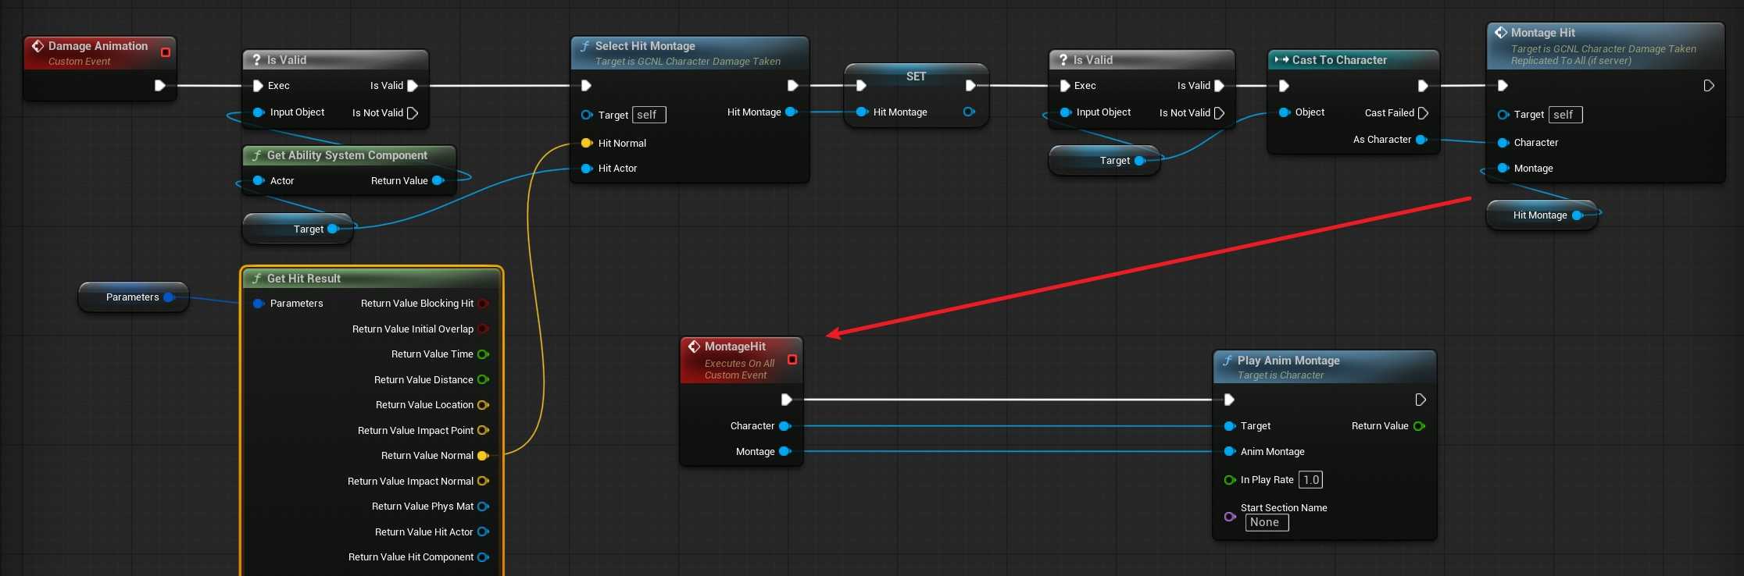Click the SET node Hit Montage output pin
The height and width of the screenshot is (576, 1744).
[969, 112]
